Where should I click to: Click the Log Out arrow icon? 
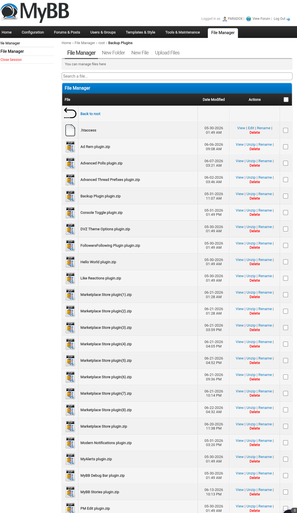tap(288, 19)
